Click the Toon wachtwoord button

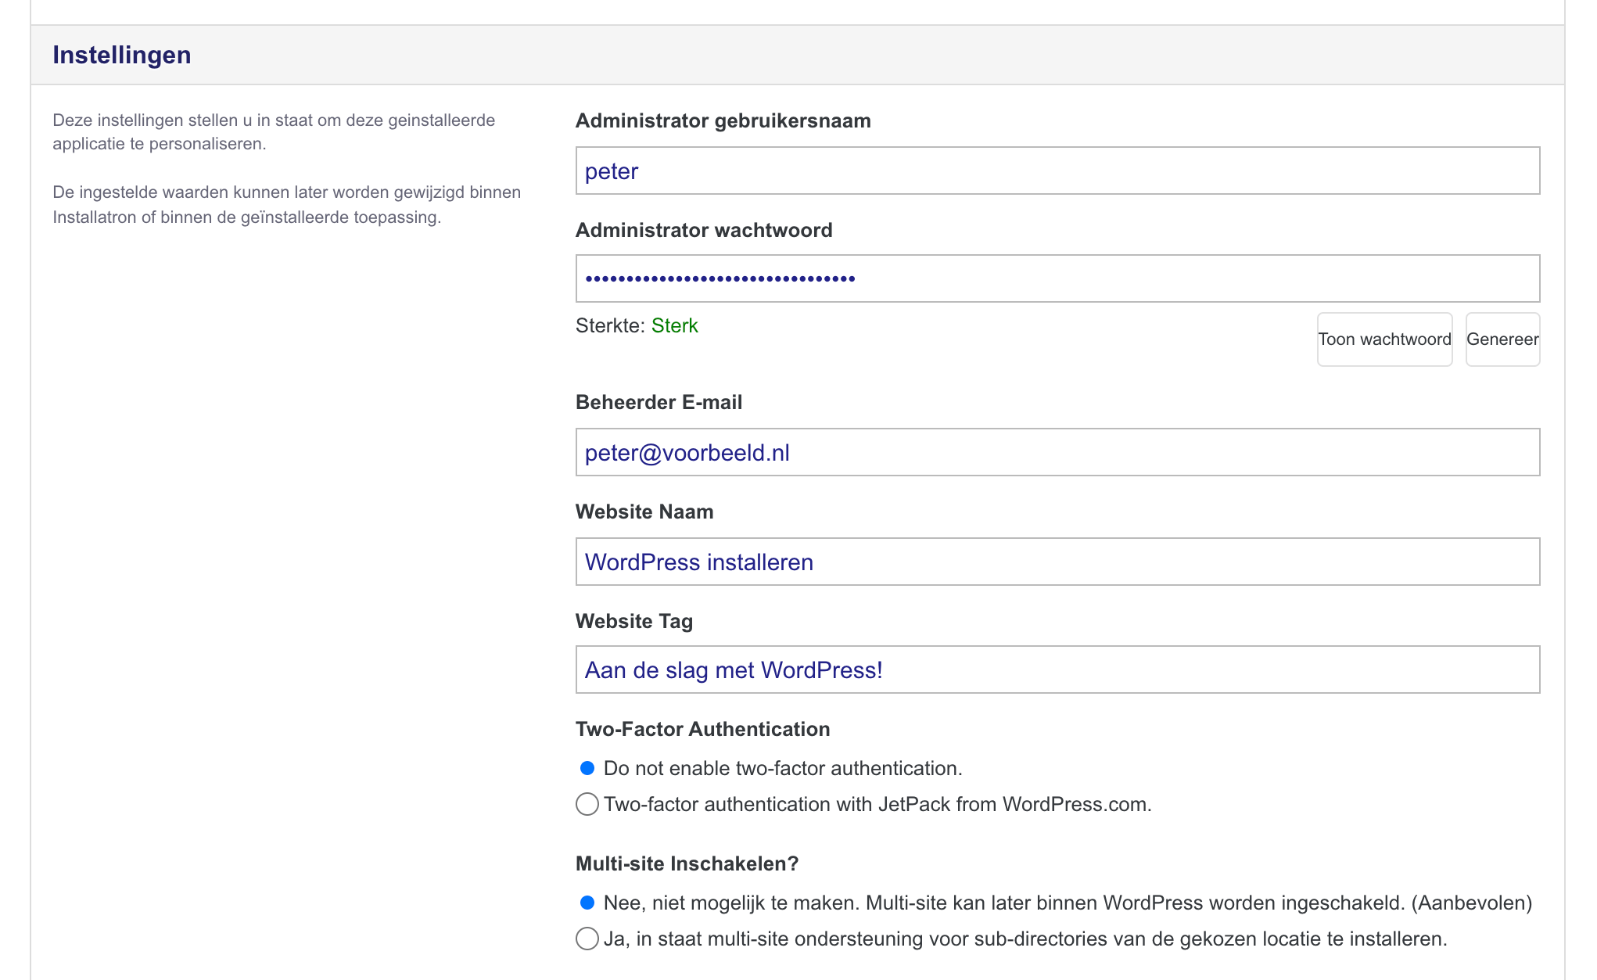tap(1384, 339)
